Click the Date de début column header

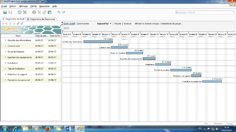point(41,36)
